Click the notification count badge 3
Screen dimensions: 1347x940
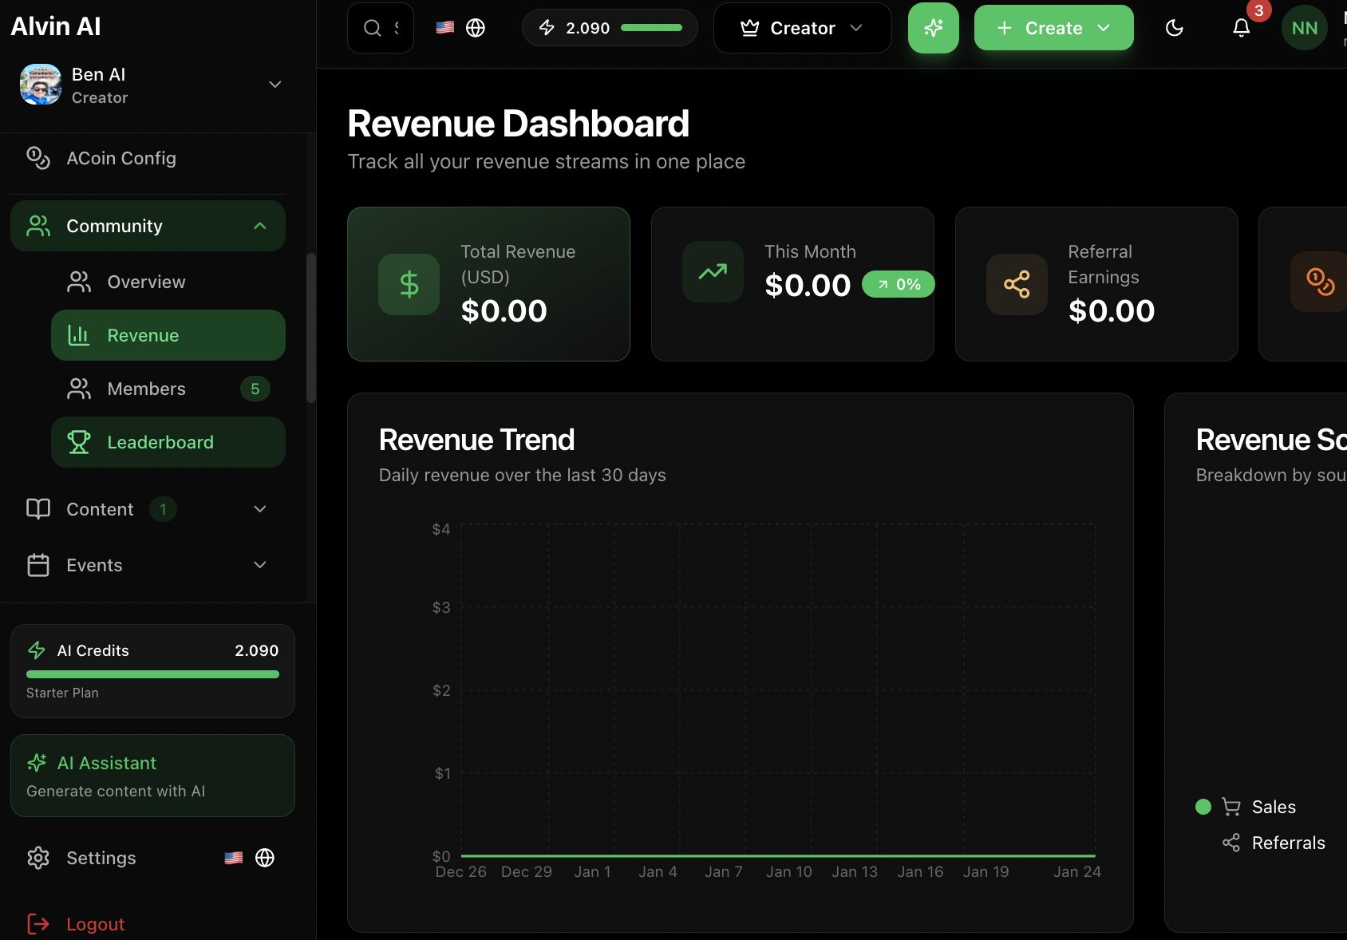coord(1259,10)
